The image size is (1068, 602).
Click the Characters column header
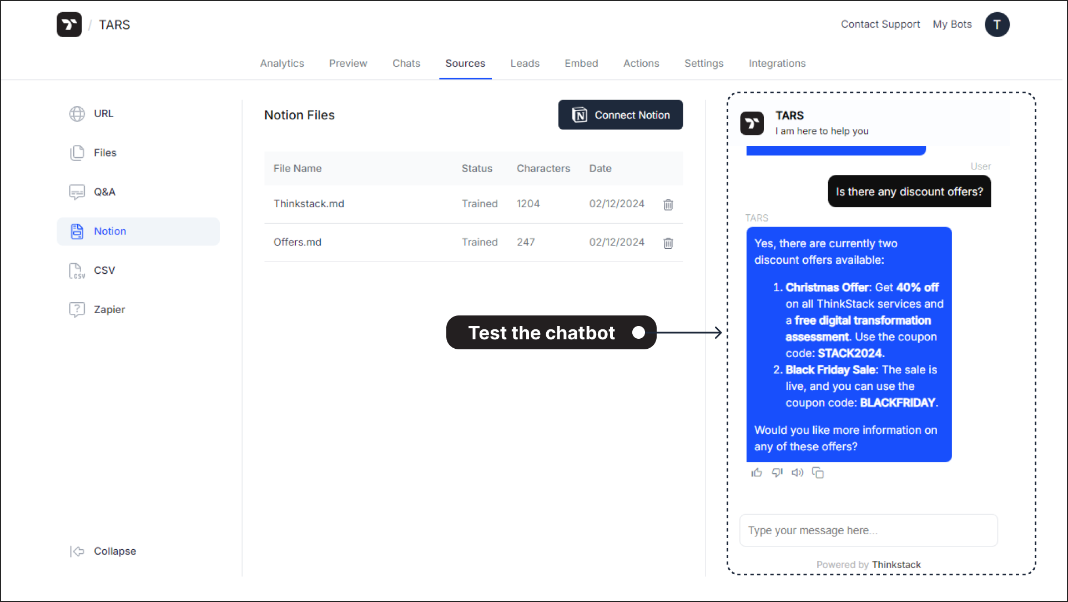543,168
